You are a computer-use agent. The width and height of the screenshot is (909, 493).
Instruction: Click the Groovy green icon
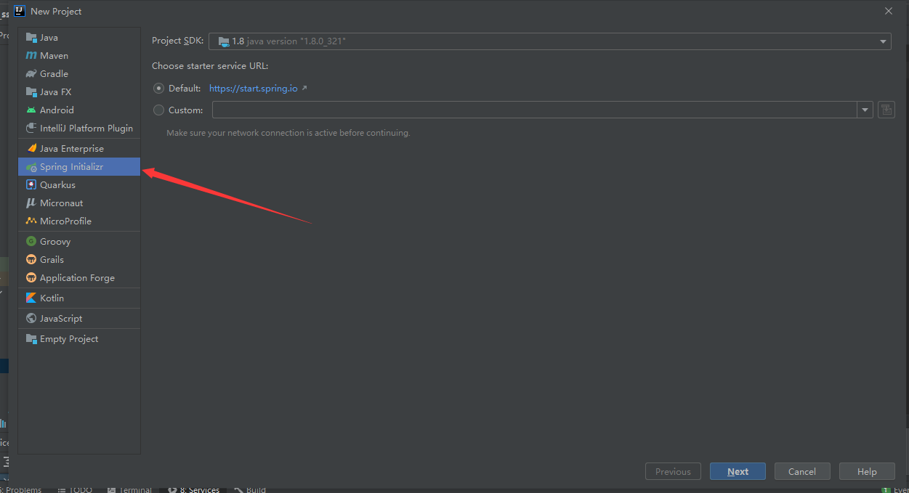point(31,242)
